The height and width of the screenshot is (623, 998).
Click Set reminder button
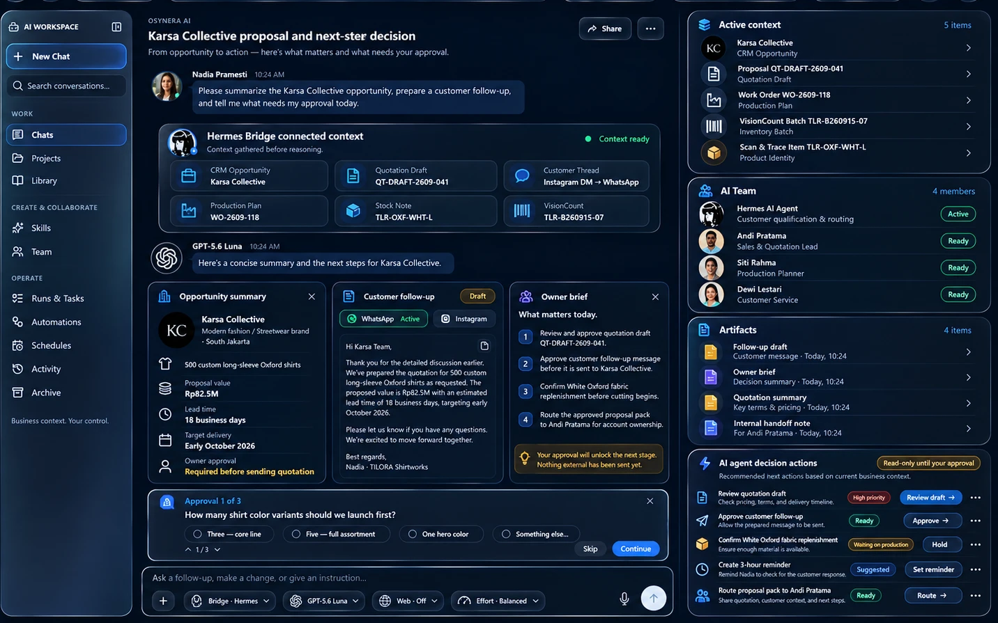[x=933, y=569]
